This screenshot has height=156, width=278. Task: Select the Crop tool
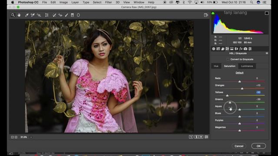click(46, 15)
